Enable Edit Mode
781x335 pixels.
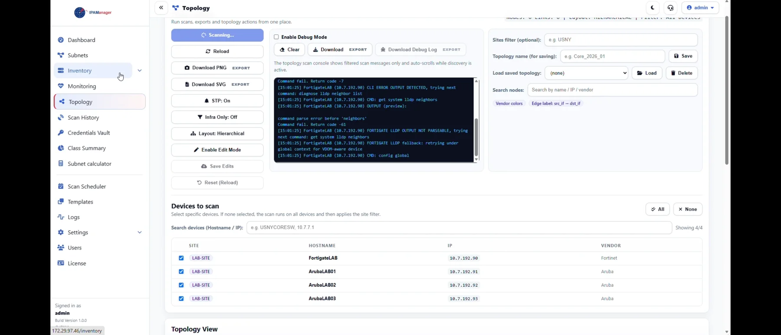pos(217,150)
